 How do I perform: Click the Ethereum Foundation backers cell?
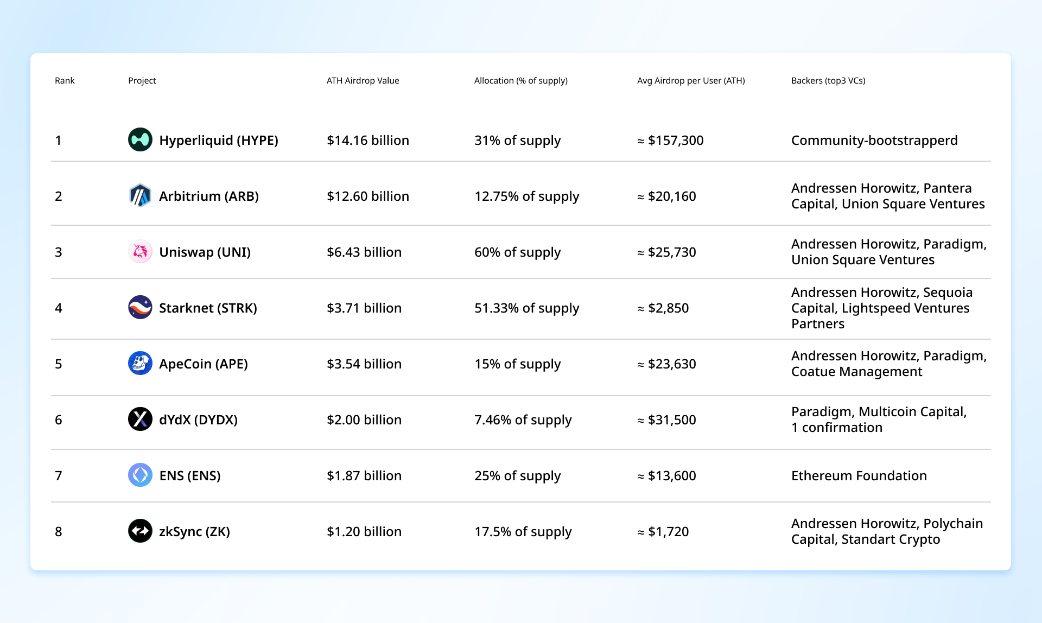click(859, 476)
